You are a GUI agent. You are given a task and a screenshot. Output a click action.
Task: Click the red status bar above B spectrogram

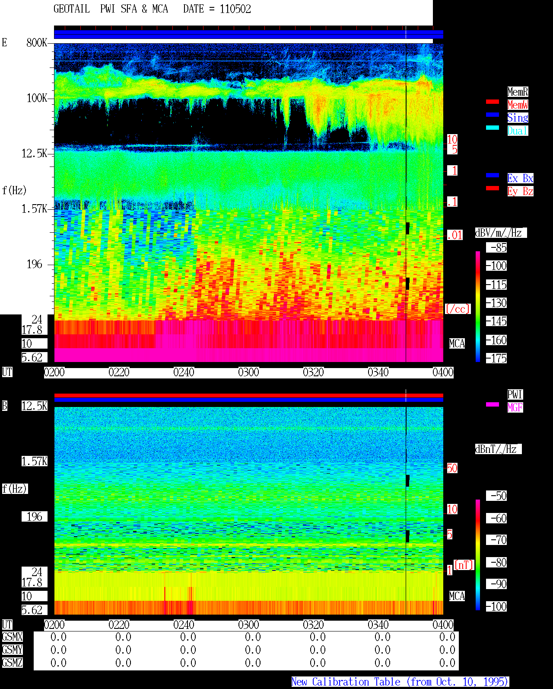coord(248,395)
